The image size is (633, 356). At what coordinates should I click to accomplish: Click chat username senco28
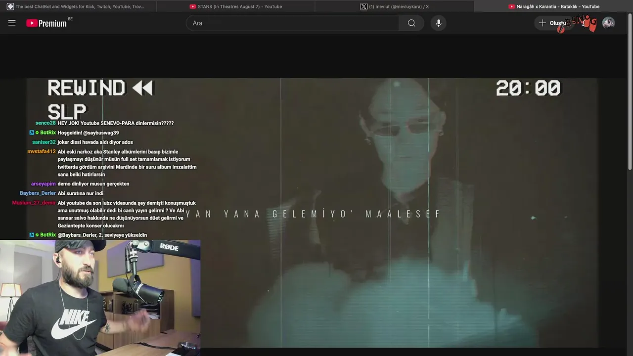tap(45, 123)
